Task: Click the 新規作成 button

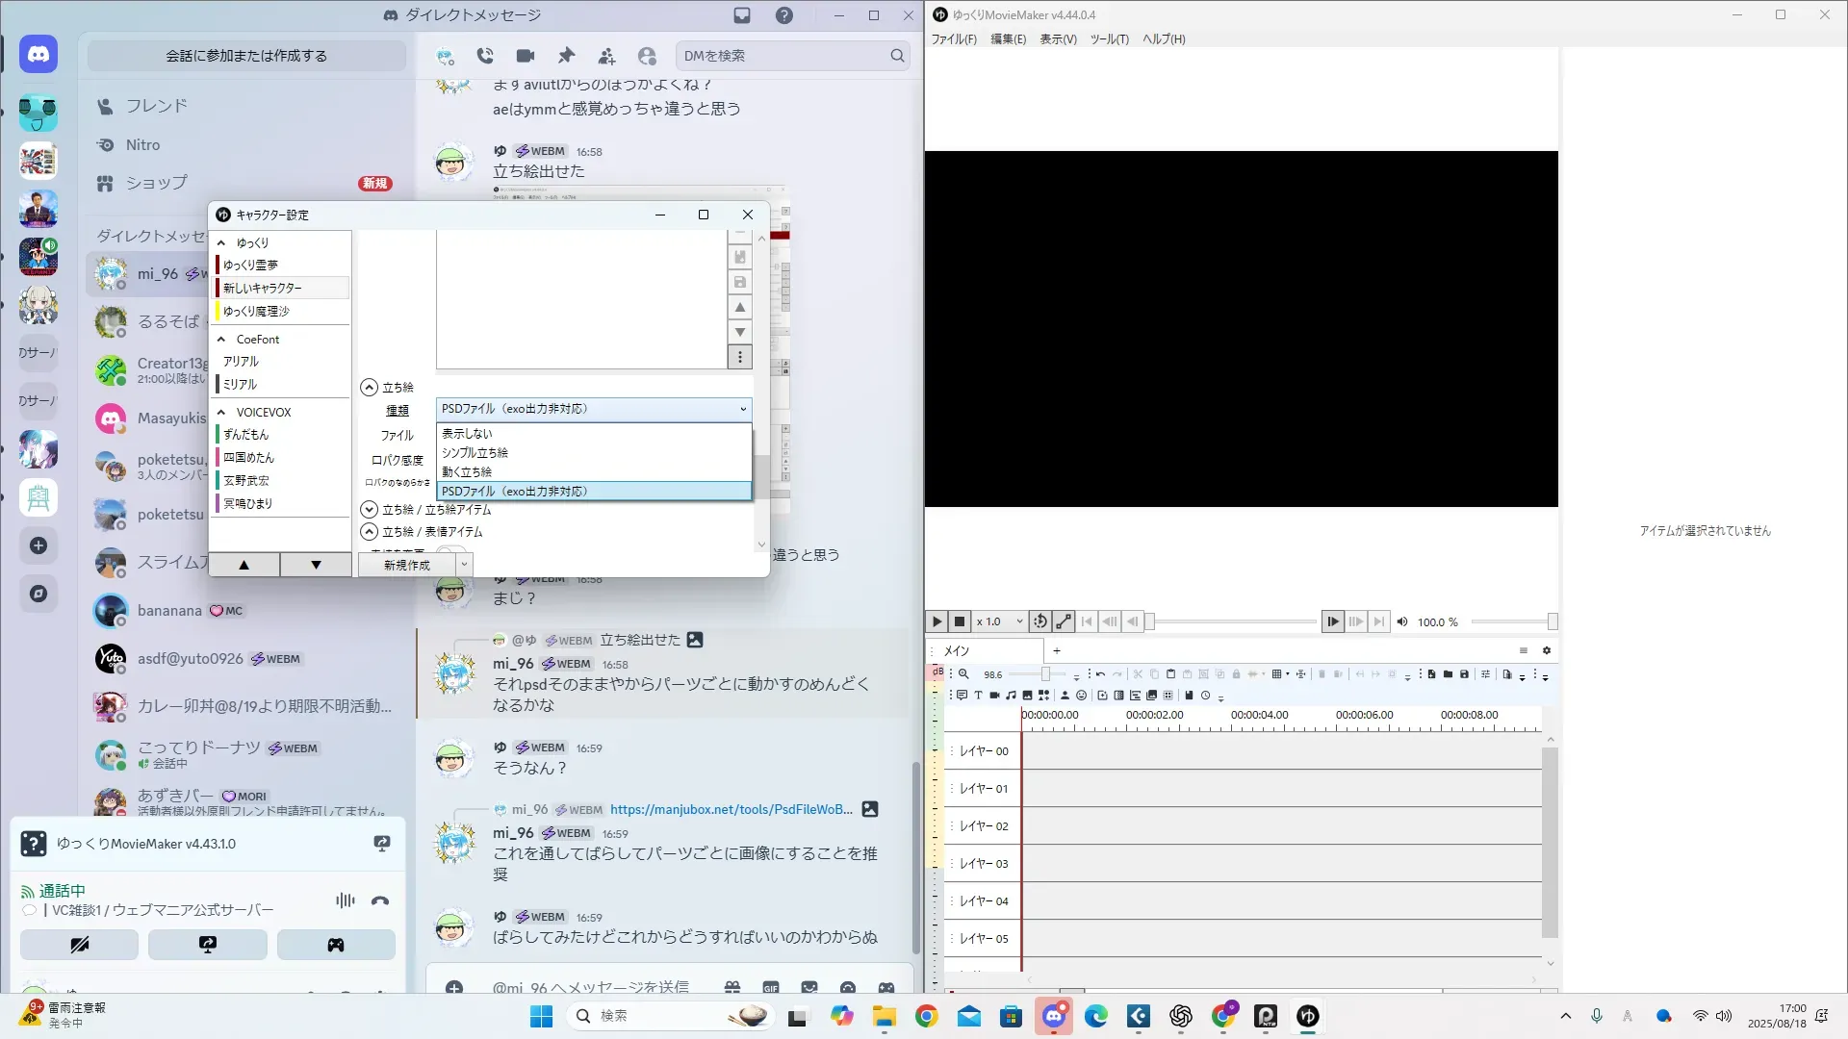Action: (x=406, y=565)
